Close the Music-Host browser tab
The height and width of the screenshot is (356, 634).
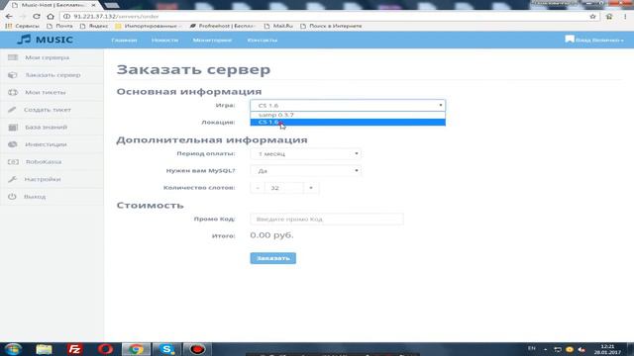click(94, 5)
